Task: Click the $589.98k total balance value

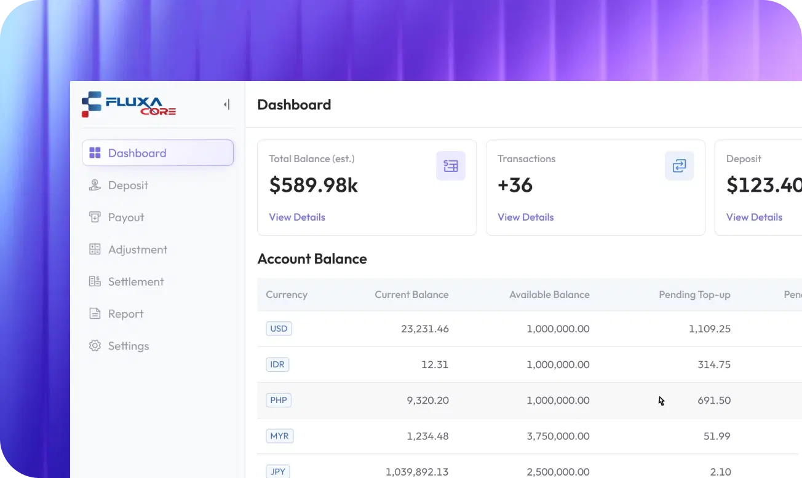Action: click(x=314, y=185)
